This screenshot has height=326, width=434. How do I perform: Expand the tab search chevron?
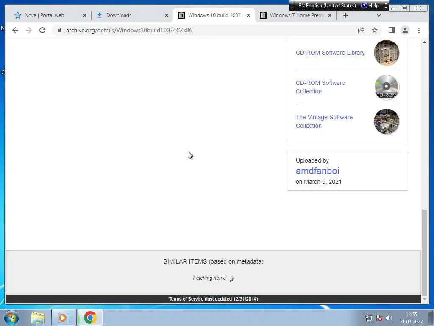click(x=379, y=15)
